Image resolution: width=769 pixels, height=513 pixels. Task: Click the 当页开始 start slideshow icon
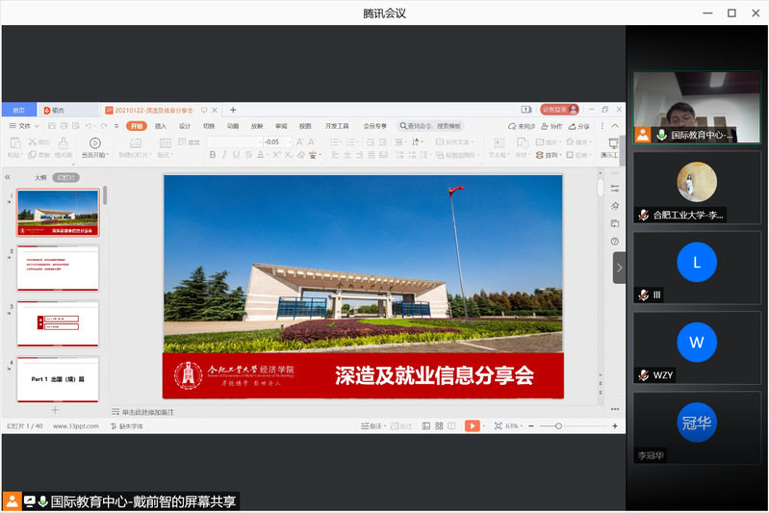[94, 143]
